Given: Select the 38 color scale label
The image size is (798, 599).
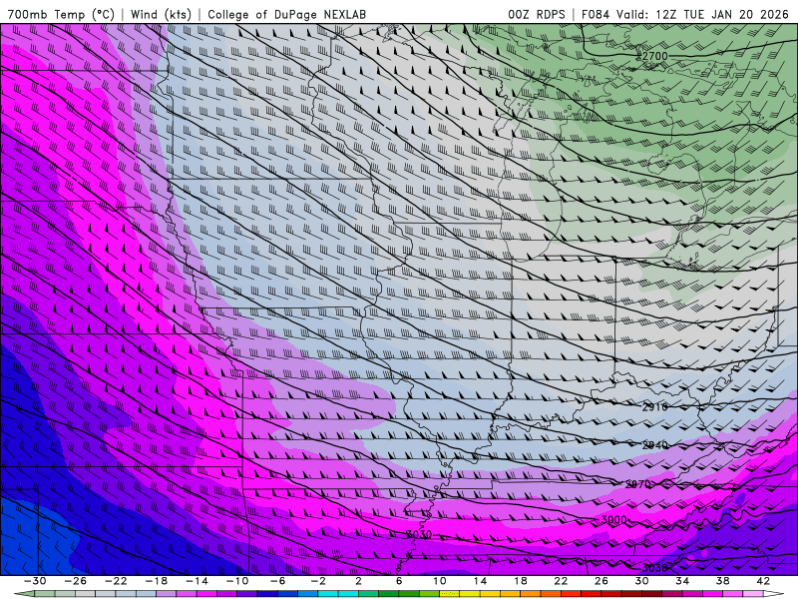Looking at the screenshot, I should click(x=722, y=581).
